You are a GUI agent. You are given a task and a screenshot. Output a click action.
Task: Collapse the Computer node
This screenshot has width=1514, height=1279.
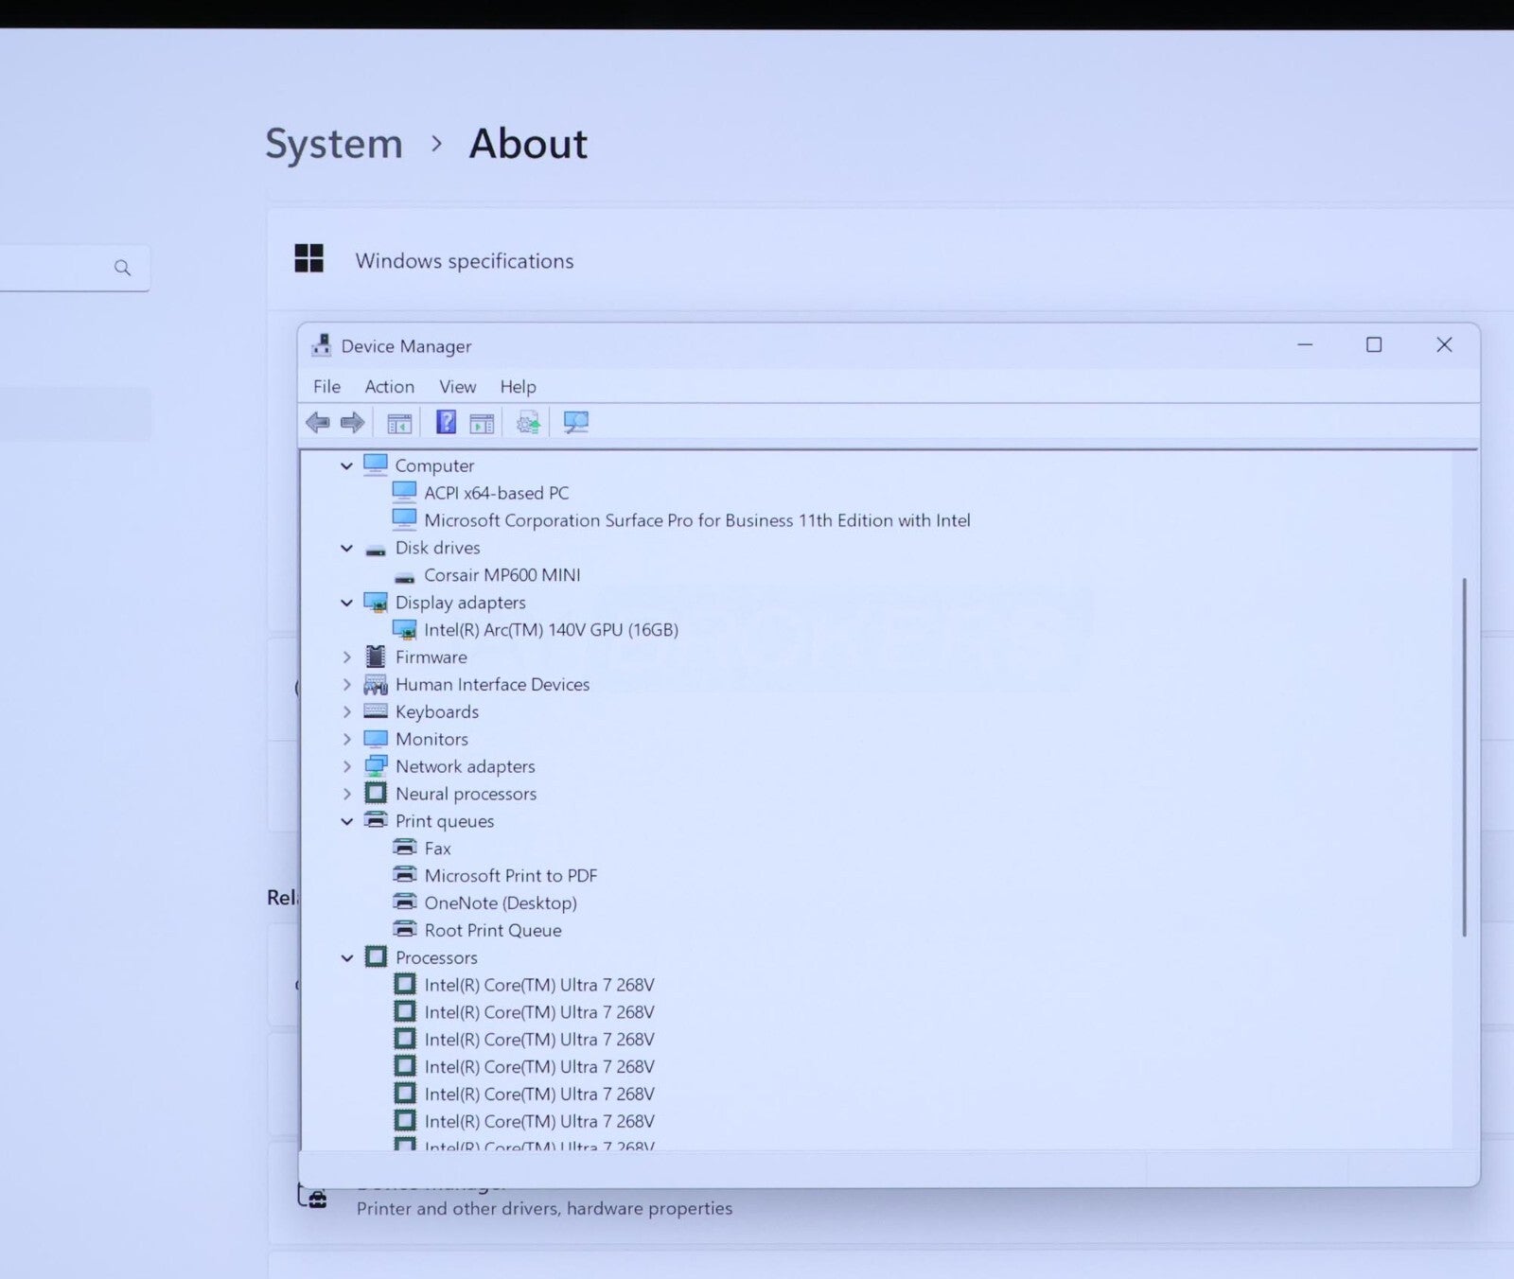pos(346,465)
